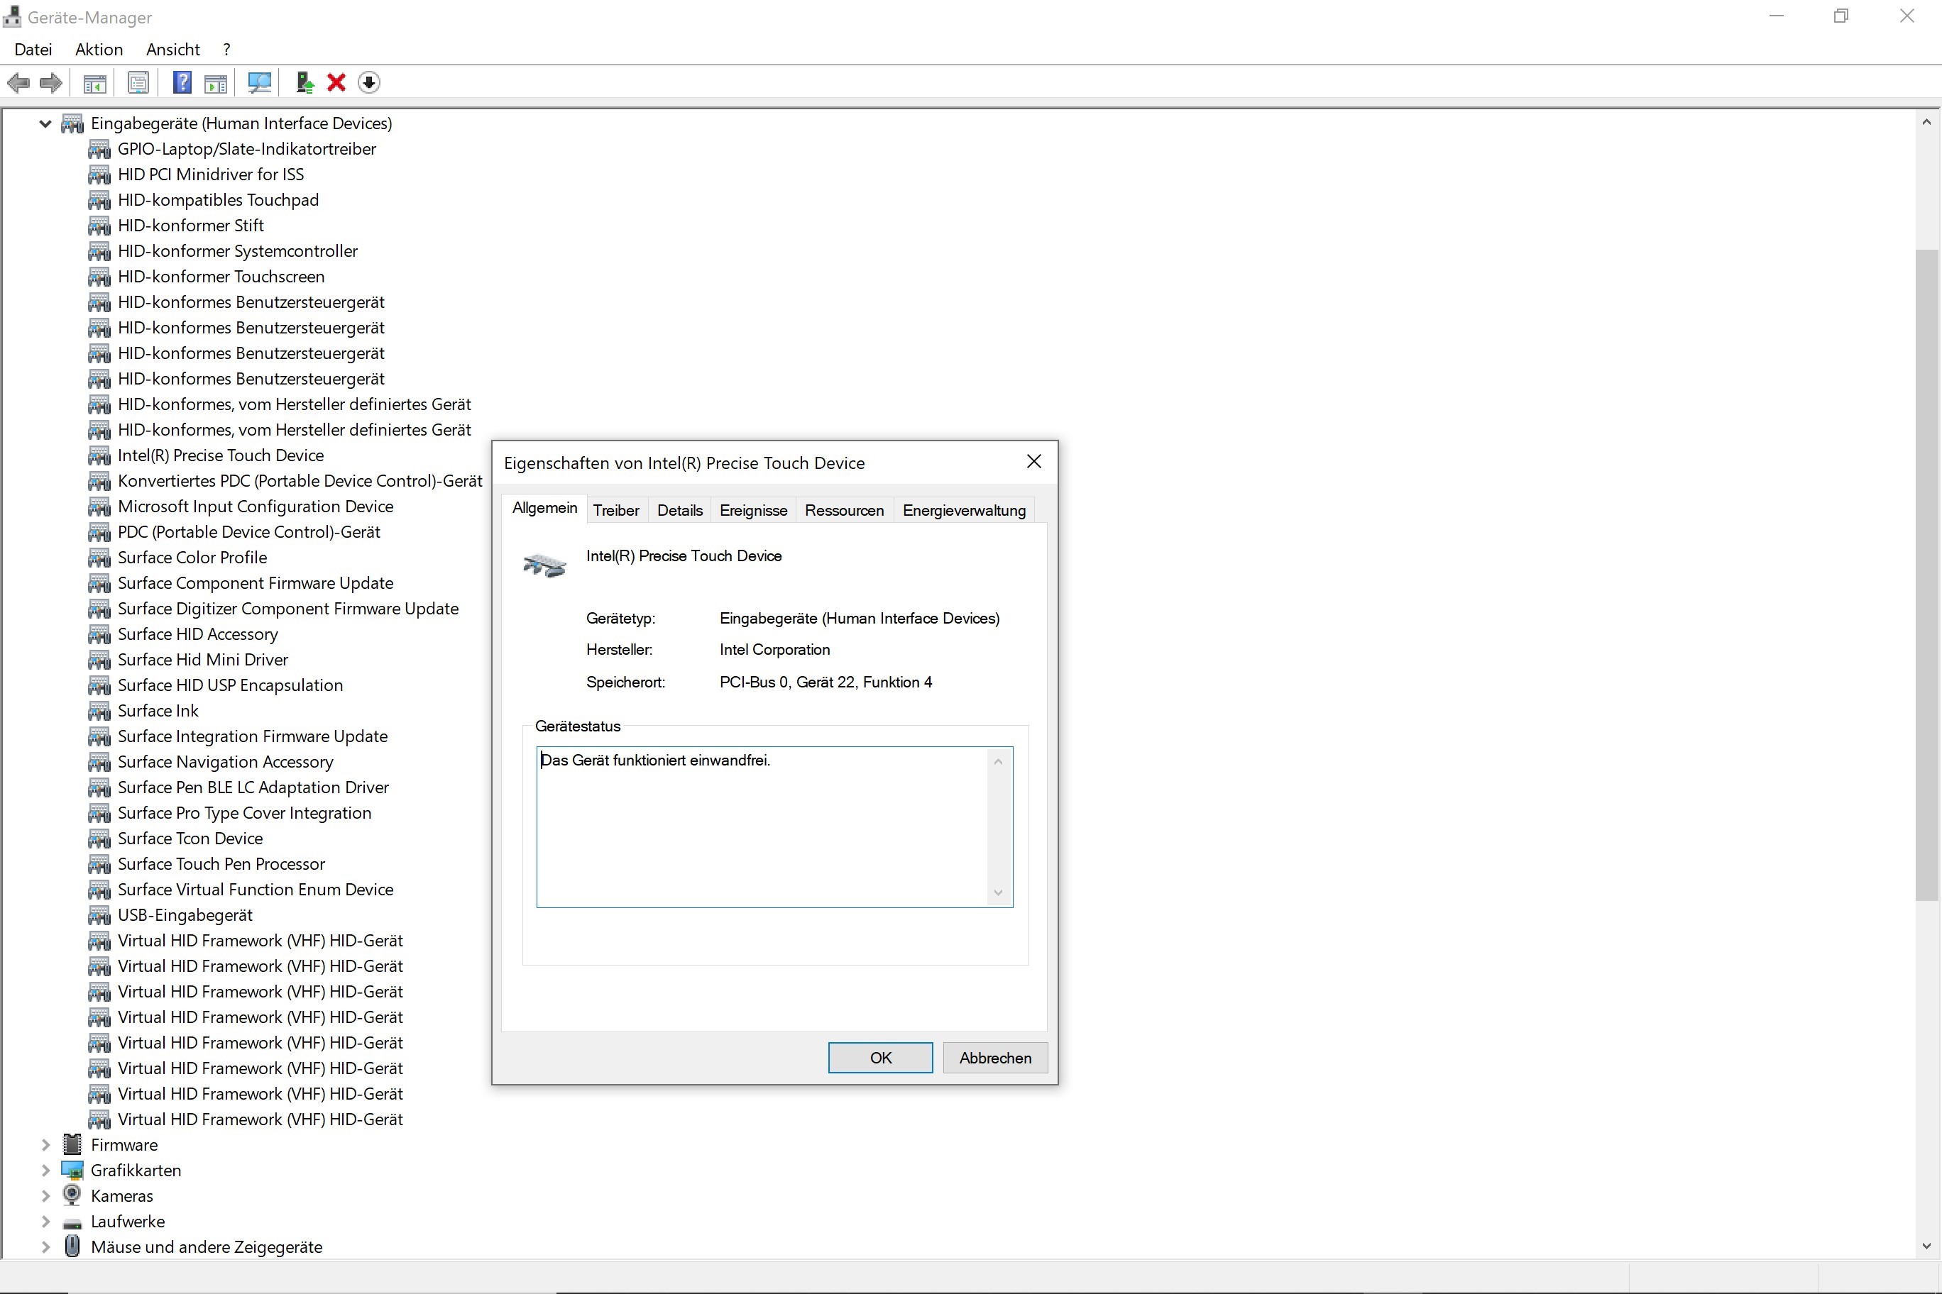Click Abbrechen to cancel the dialog
Screen dimensions: 1942x1294
coord(995,1057)
